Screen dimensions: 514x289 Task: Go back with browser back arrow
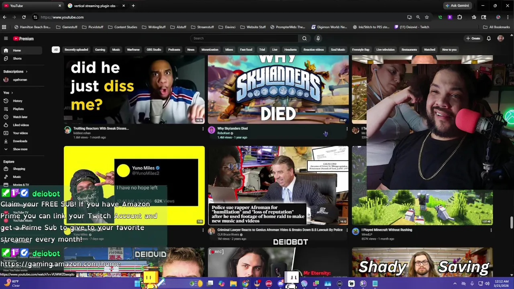(x=4, y=17)
